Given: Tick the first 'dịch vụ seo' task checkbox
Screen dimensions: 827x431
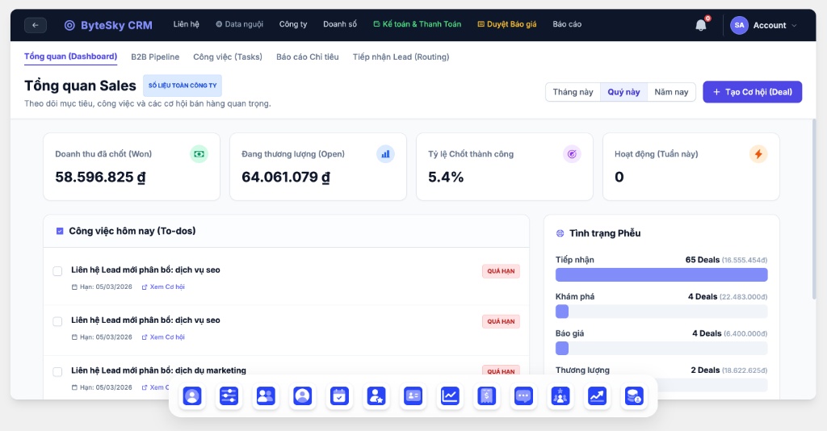Looking at the screenshot, I should 57,271.
